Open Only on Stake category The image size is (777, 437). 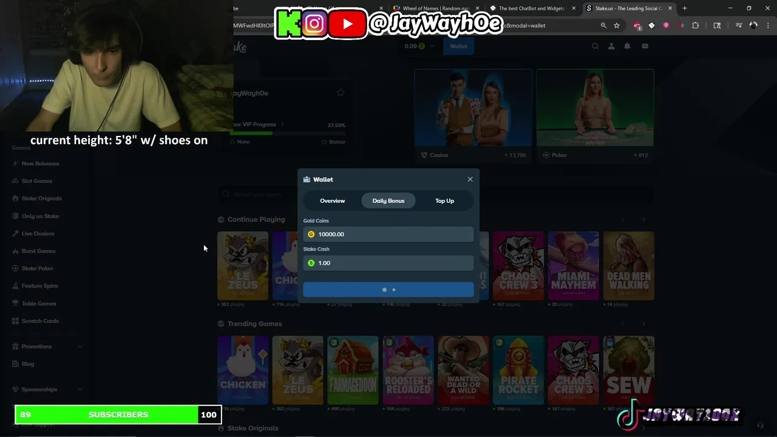pos(40,216)
